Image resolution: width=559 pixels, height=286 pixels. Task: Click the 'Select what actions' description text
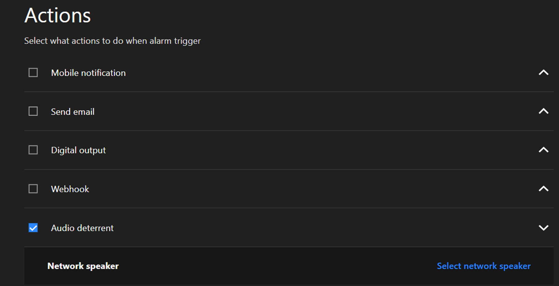(x=112, y=41)
